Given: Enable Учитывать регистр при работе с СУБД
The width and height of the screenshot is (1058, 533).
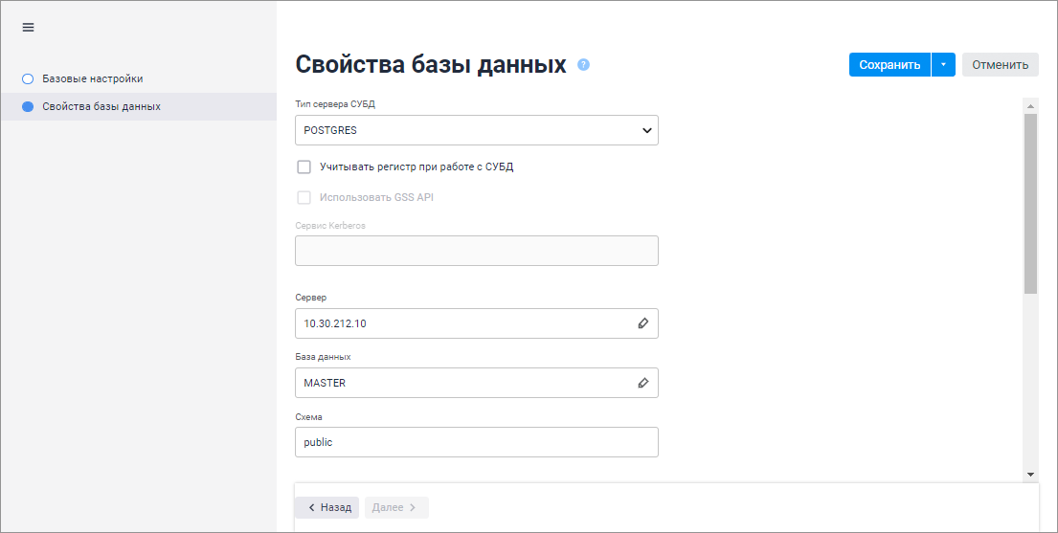Looking at the screenshot, I should pos(304,167).
